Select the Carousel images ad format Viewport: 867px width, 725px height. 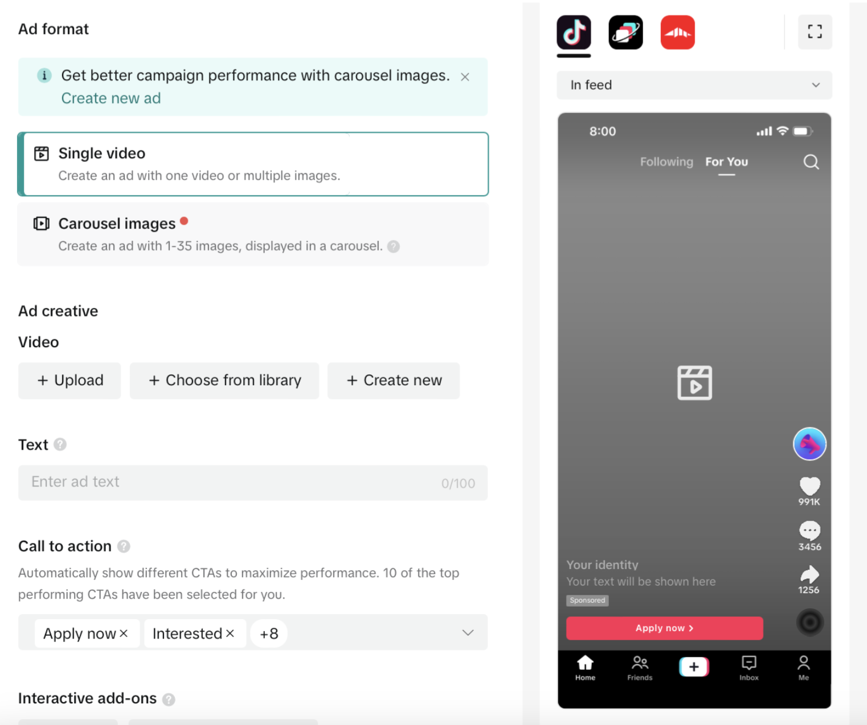pos(253,234)
